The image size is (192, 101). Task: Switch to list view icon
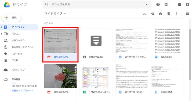187,14
